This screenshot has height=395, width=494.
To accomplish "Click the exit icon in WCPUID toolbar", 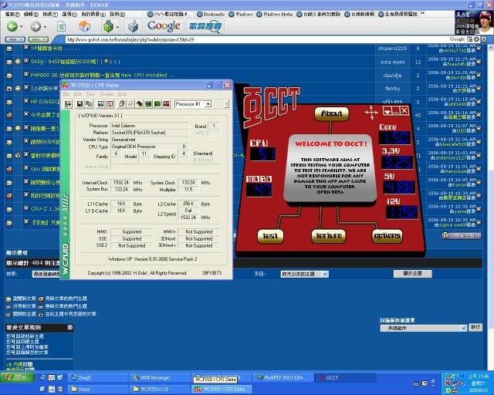I will [x=67, y=103].
